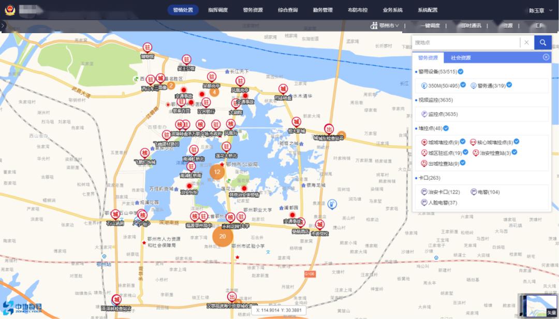Viewport: 559px width, 319px height.
Task: Click the 治安检查站(3) red icon
Action: pyautogui.click(x=476, y=153)
